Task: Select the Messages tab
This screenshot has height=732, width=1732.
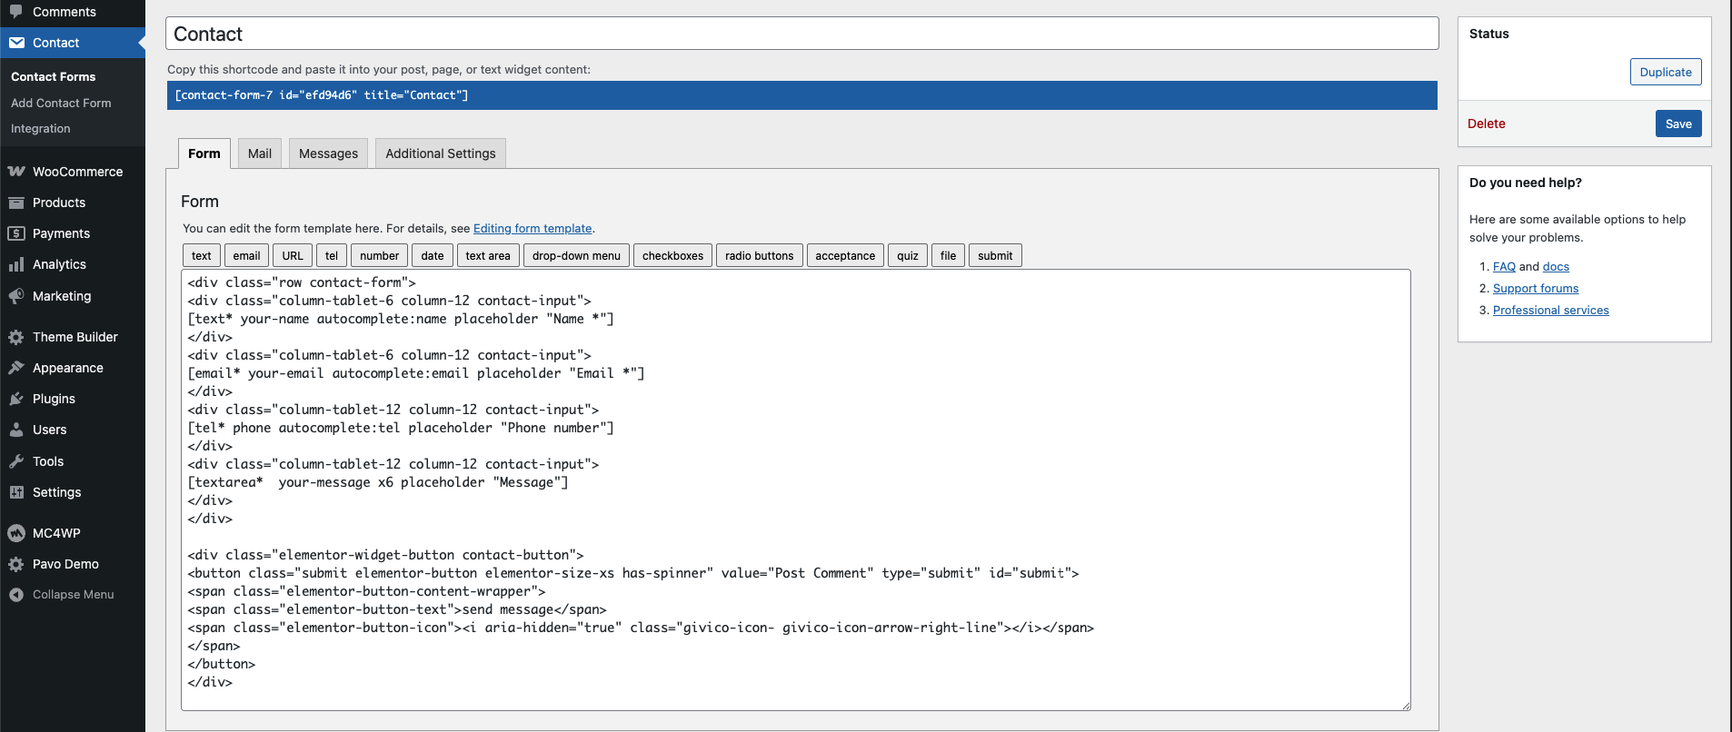Action: coord(328,153)
